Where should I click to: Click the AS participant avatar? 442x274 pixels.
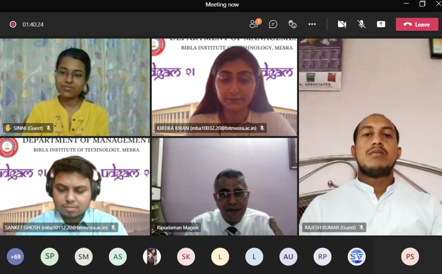click(x=118, y=256)
